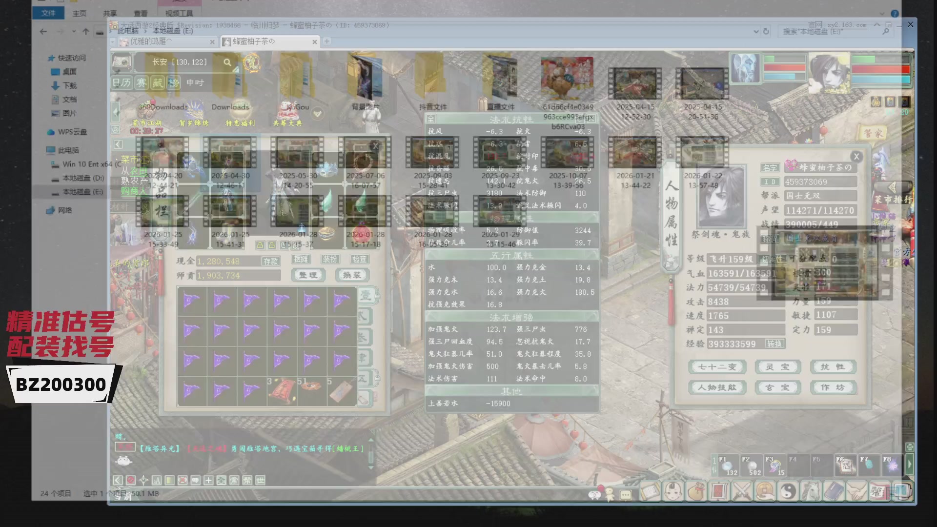Click the red scroll item with count 3
This screenshot has width=937, height=527.
click(x=282, y=391)
